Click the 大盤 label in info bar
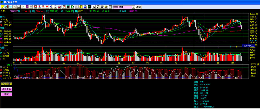 click(x=3, y=11)
